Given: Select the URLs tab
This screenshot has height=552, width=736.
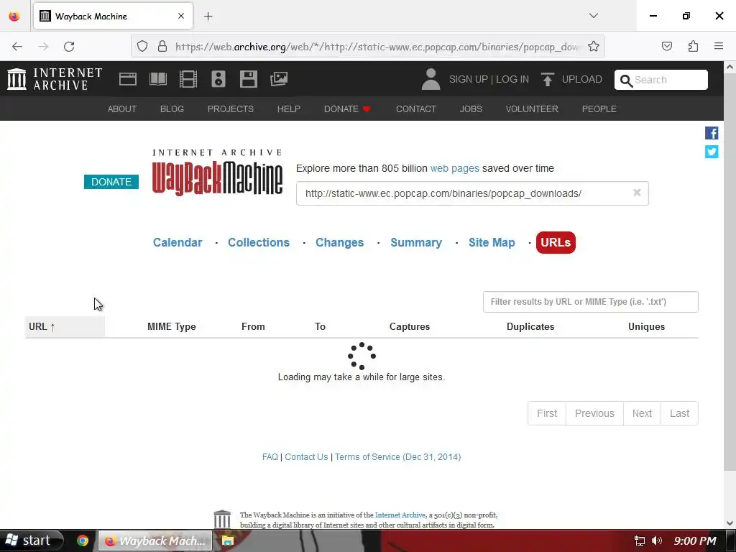Looking at the screenshot, I should (556, 242).
